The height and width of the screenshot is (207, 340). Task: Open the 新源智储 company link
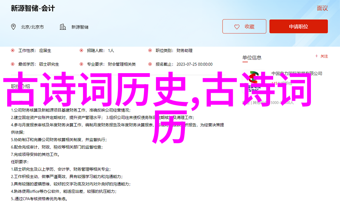[80, 27]
